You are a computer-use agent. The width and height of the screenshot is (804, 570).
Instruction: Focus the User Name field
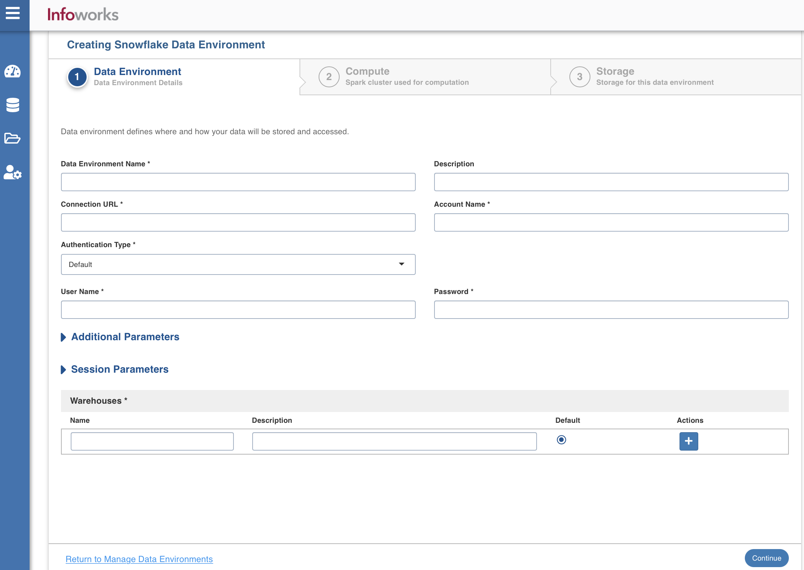click(238, 310)
